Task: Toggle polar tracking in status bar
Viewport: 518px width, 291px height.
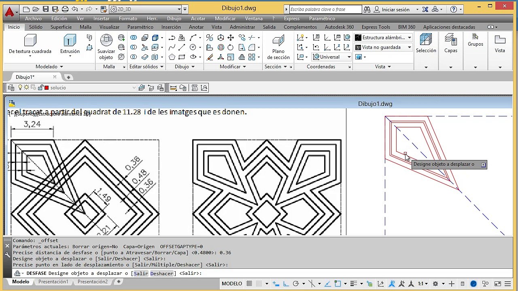Action: [296, 284]
